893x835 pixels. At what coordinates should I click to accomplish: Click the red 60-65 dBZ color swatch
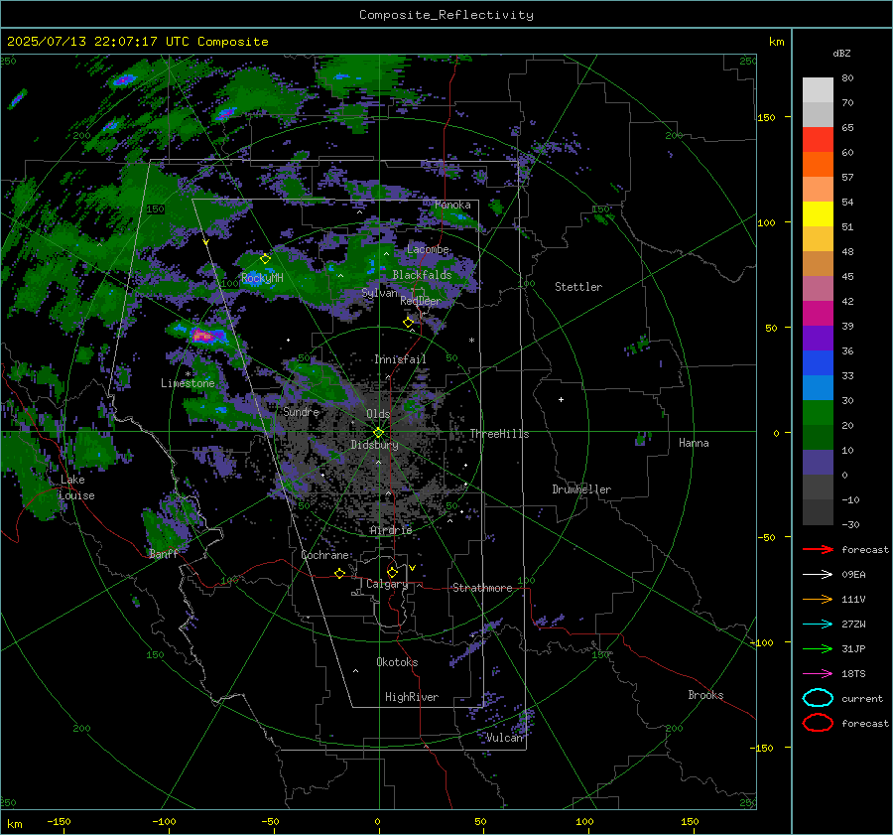(x=818, y=140)
